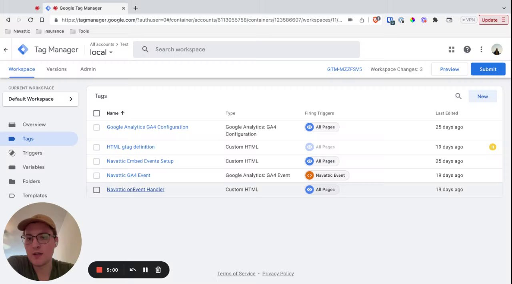The height and width of the screenshot is (284, 512).
Task: Click the search icon in Tags table header
Action: pyautogui.click(x=458, y=96)
